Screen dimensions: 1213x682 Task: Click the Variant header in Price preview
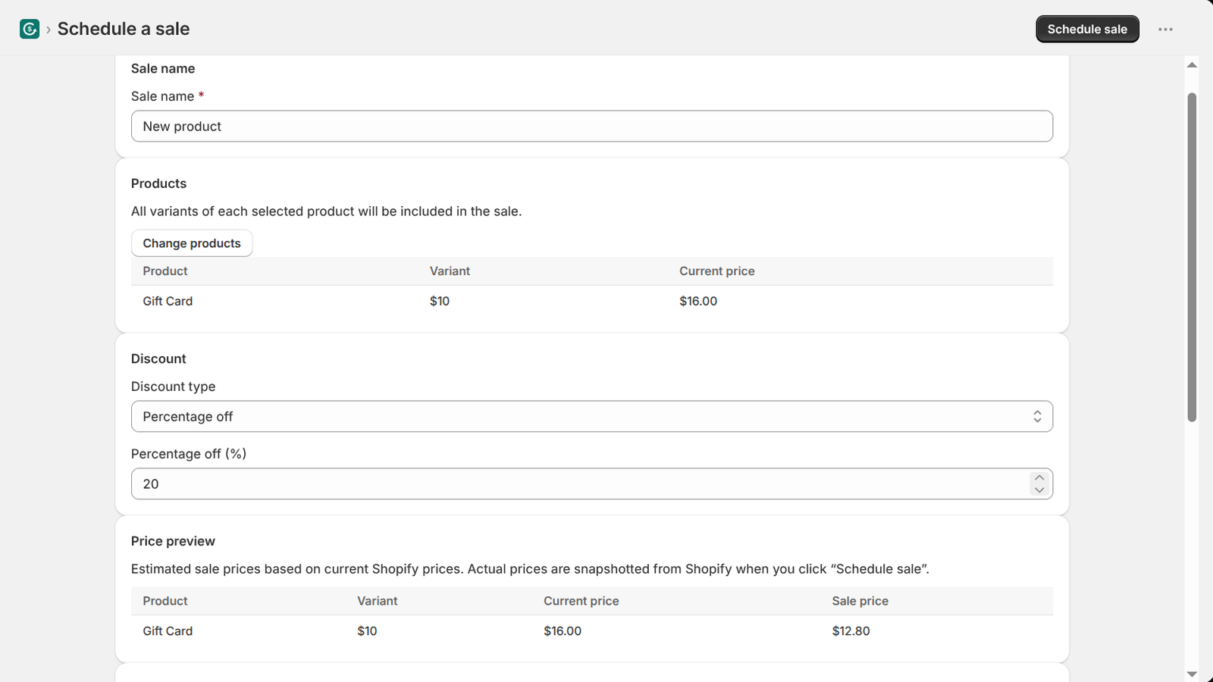tap(378, 601)
